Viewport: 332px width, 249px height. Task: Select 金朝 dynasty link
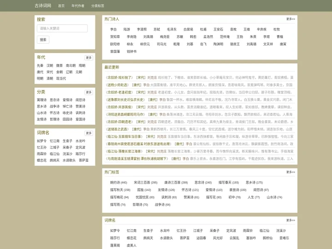click(59, 72)
